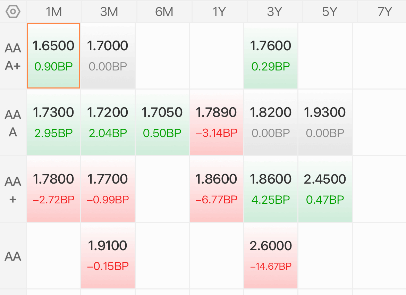
Task: Open the 1.8600 cell showing -6.77BP
Action: pos(217,189)
